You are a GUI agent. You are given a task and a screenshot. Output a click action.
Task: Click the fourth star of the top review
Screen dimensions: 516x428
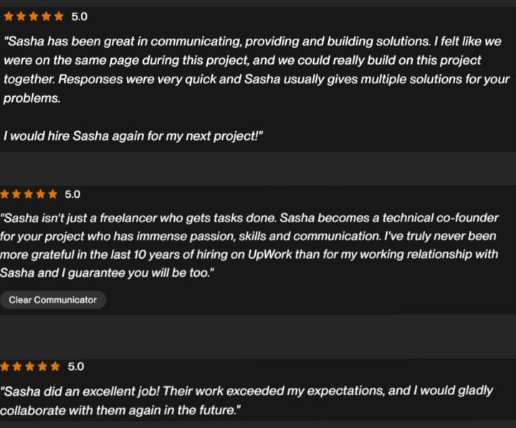[x=46, y=16]
